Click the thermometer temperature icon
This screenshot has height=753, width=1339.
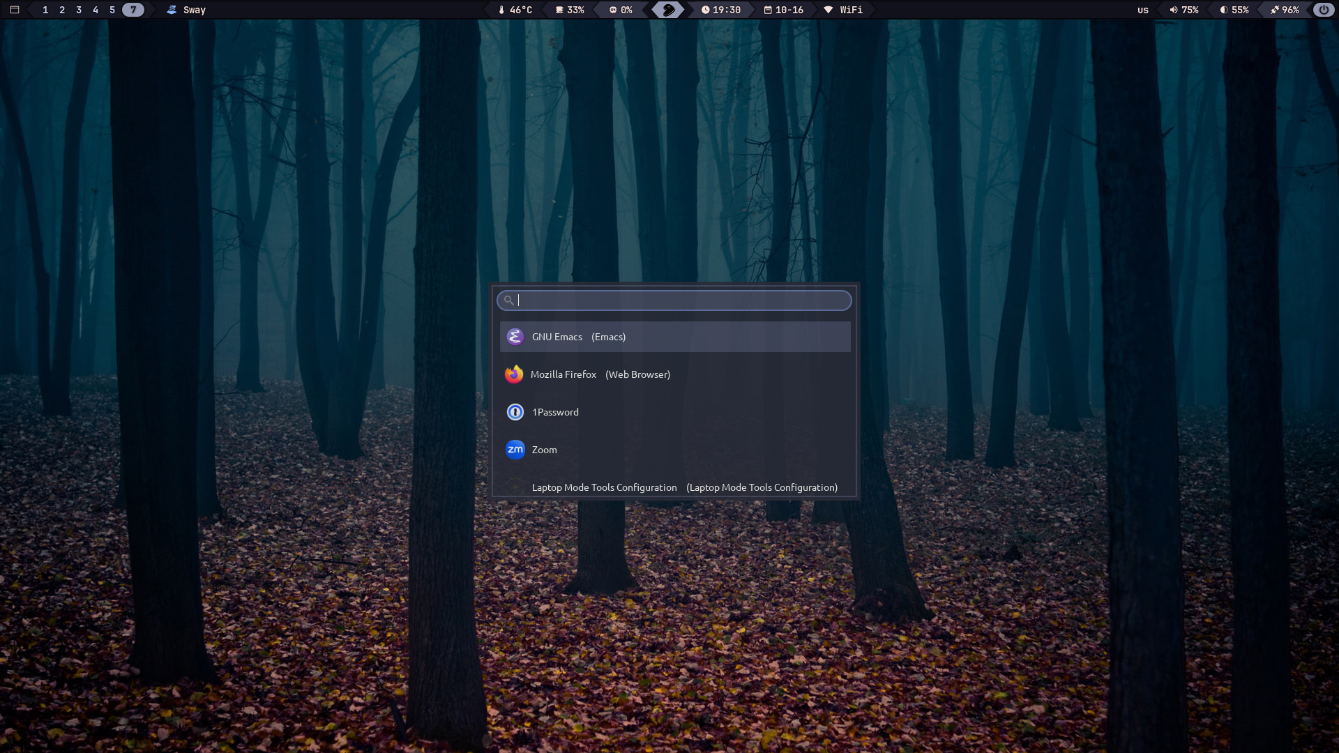click(501, 10)
